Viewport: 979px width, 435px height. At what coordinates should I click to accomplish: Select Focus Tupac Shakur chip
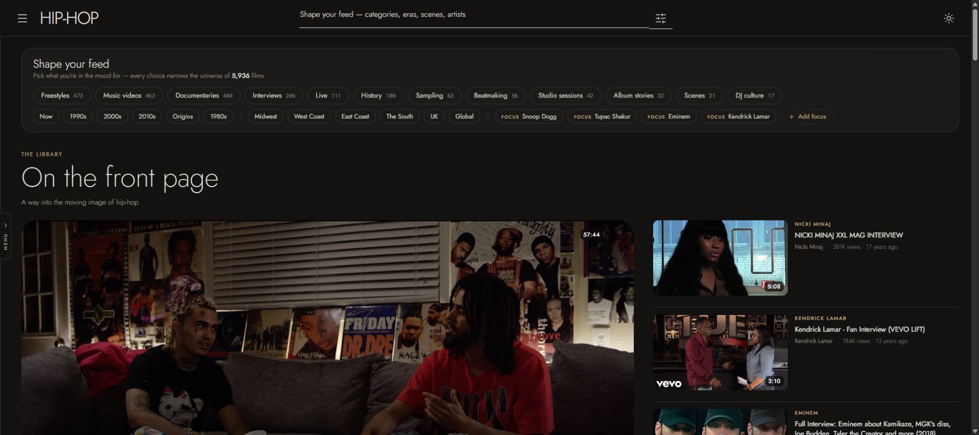pos(602,117)
